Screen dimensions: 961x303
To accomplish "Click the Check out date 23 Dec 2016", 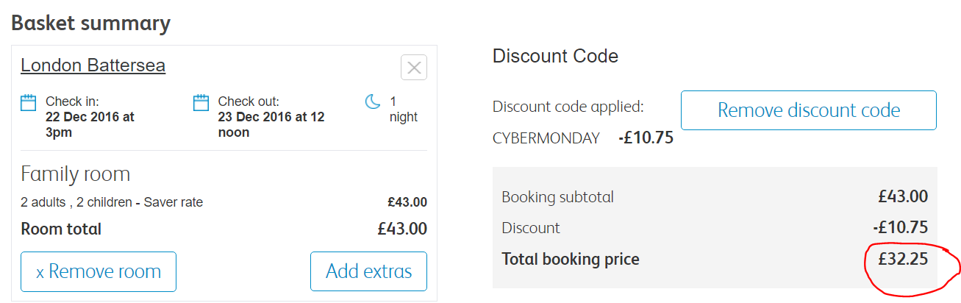I will [x=271, y=124].
